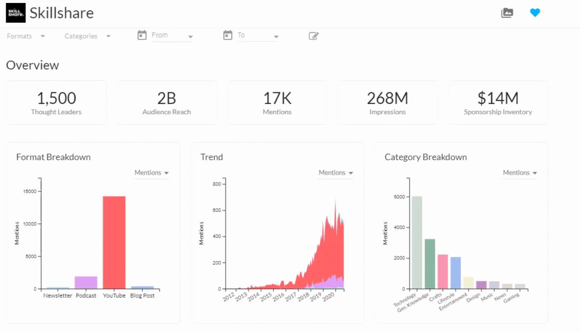Open Category Breakdown Mentions dropdown
The height and width of the screenshot is (333, 580).
(x=520, y=173)
